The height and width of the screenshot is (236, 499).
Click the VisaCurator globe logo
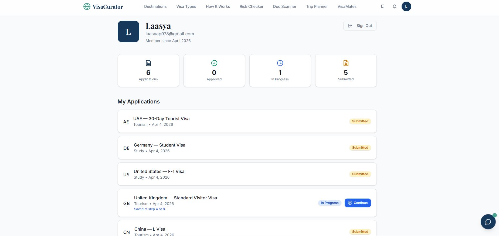87,6
